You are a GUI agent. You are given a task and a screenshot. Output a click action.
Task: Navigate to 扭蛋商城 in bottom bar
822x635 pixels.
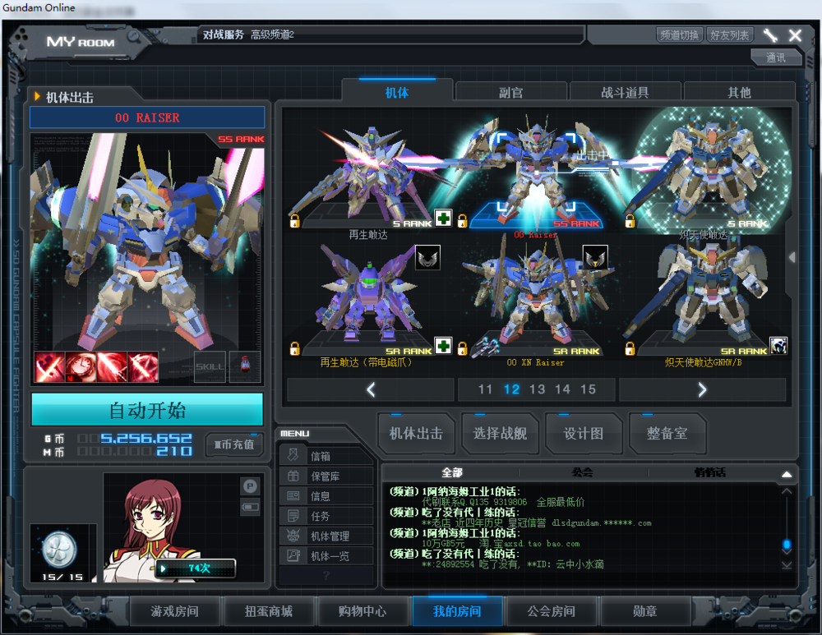pos(269,611)
